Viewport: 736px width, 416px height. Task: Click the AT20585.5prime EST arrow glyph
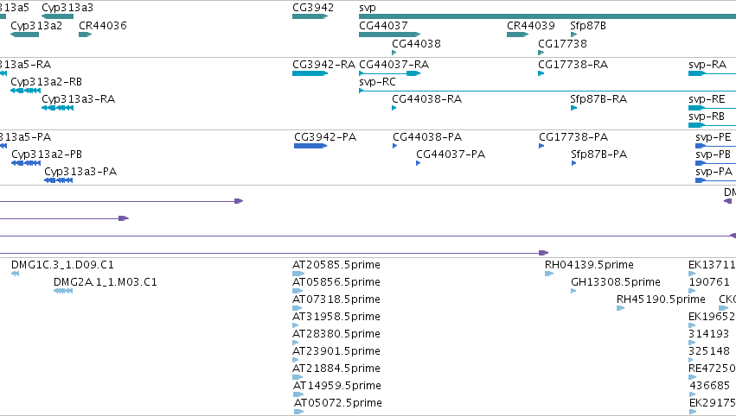point(298,274)
